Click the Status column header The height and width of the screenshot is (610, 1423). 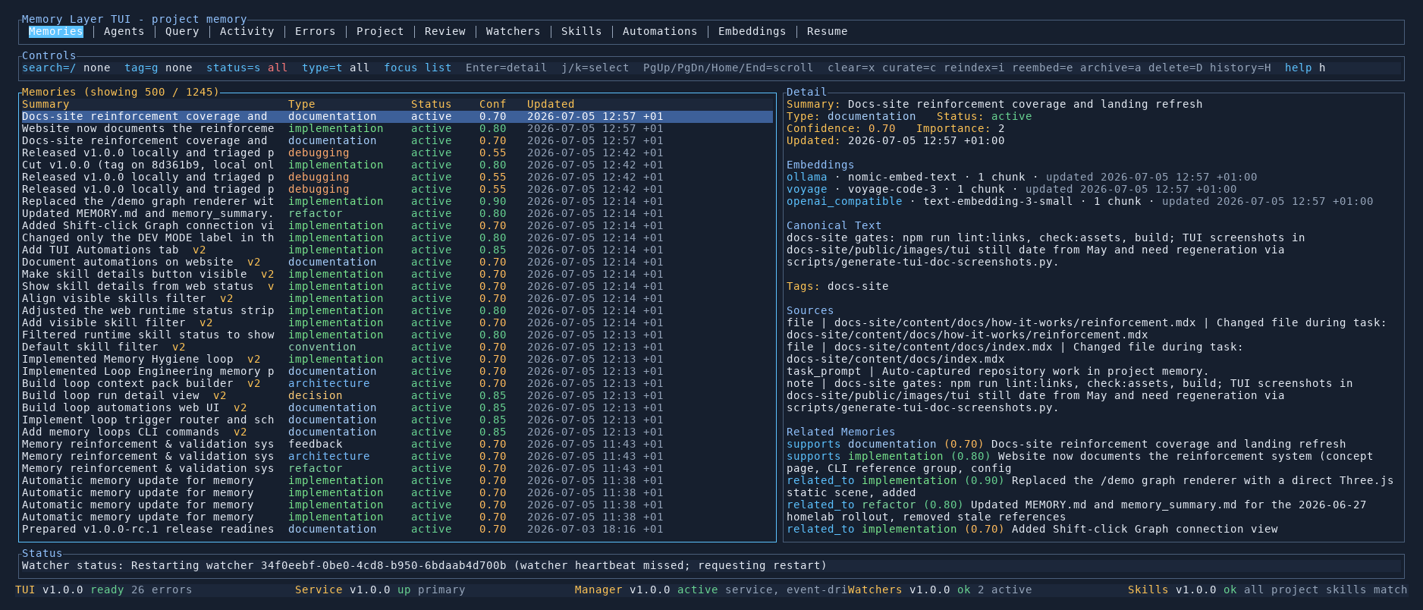(x=432, y=104)
